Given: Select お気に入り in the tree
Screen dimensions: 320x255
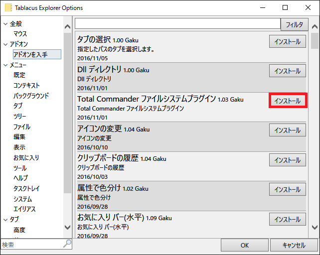Looking at the screenshot, I should click(26, 158).
